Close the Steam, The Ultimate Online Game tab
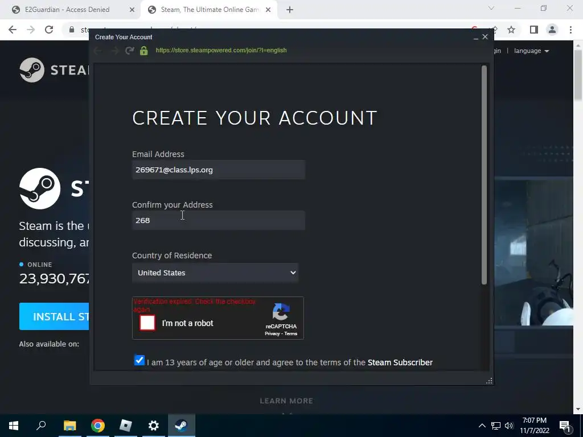This screenshot has width=583, height=437. tap(268, 10)
